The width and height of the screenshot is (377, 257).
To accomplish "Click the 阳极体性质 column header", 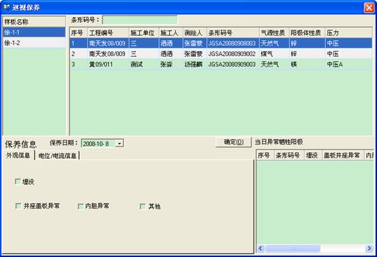I will click(307, 33).
